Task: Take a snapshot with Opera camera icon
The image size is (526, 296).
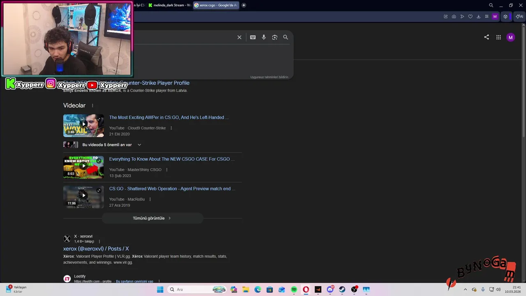Action: 454,16
